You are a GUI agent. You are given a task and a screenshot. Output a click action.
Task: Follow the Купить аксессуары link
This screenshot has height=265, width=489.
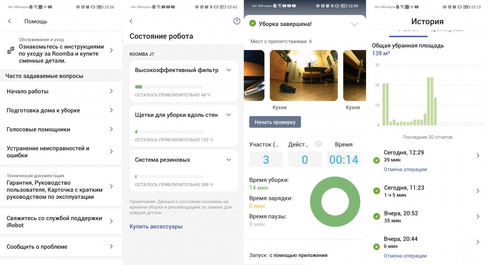coord(156,227)
